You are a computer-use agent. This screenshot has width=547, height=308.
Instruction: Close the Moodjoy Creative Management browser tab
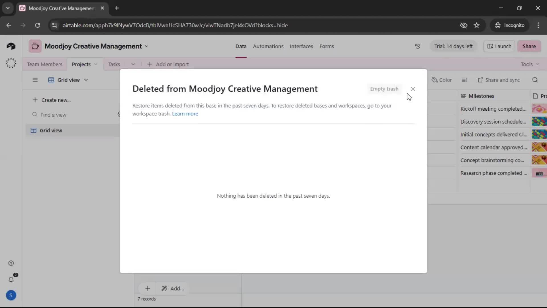pos(102,8)
